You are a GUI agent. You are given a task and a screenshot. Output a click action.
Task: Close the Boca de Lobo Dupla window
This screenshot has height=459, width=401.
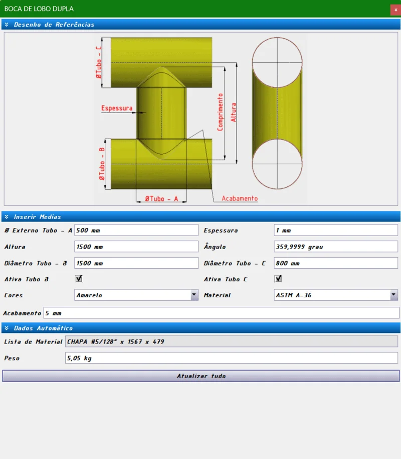point(395,10)
